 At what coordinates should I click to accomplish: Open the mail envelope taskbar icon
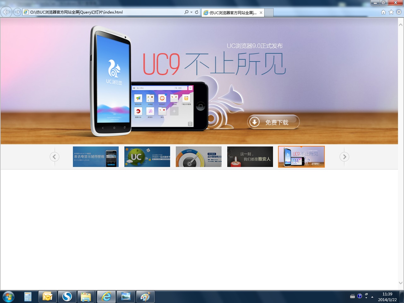[x=48, y=297]
